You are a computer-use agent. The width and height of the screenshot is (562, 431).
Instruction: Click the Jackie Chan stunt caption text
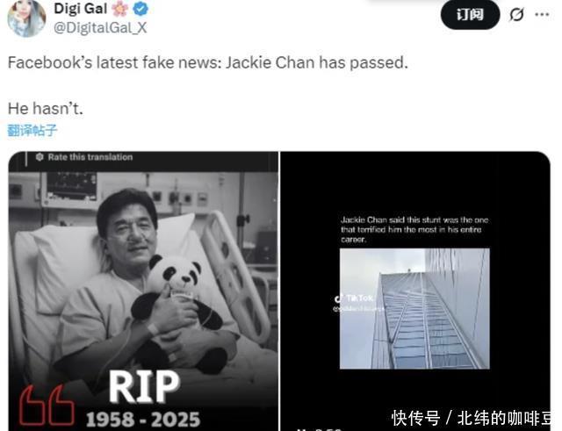pyautogui.click(x=414, y=229)
